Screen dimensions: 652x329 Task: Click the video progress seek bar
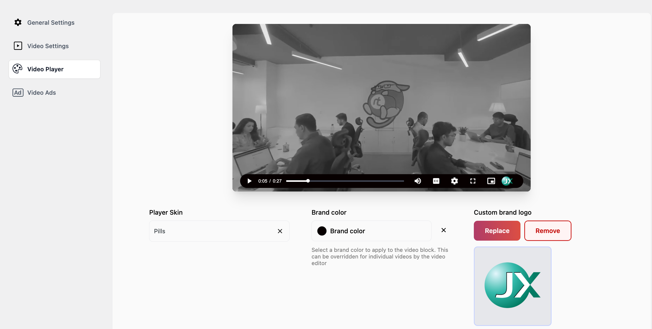tap(357, 181)
